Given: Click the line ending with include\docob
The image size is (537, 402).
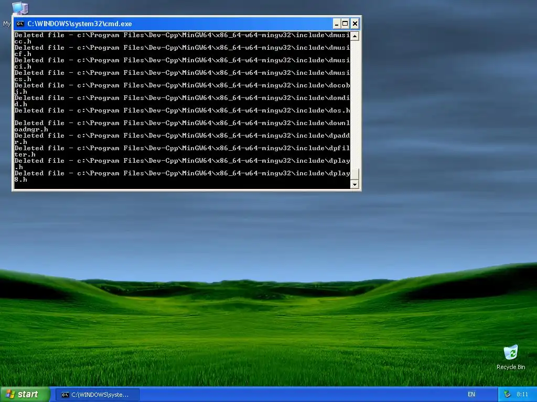Looking at the screenshot, I should (182, 85).
